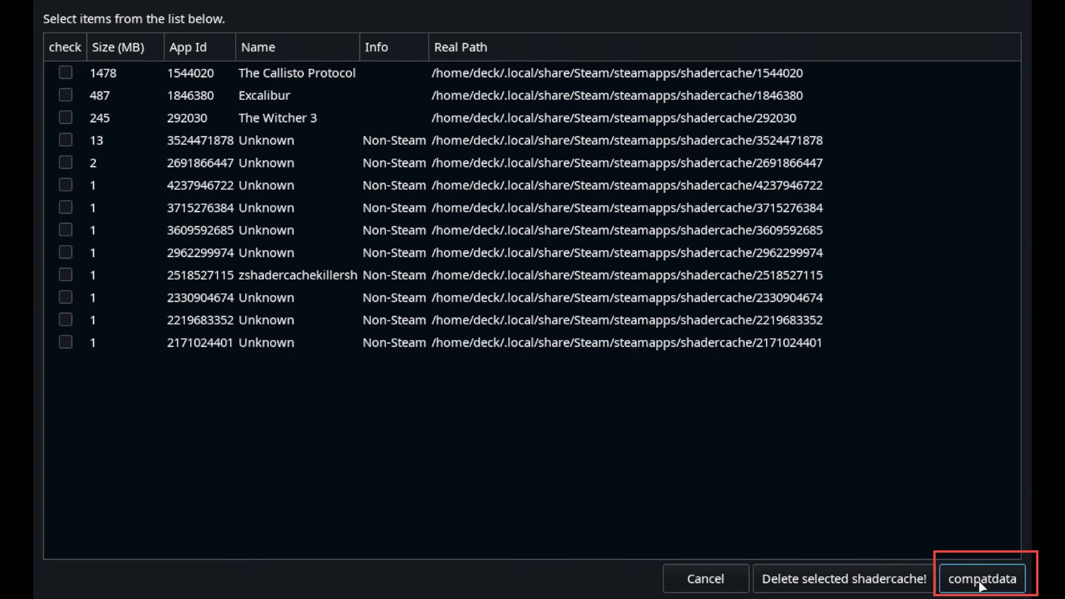
Task: Click path ending shadercache/3609592685
Action: 627,230
